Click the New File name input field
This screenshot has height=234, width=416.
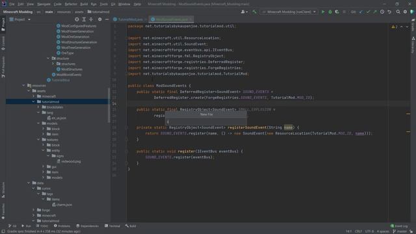206,122
